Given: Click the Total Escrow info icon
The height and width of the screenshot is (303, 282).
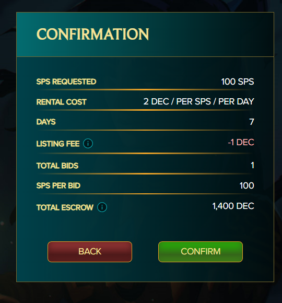Looking at the screenshot, I should tap(102, 207).
